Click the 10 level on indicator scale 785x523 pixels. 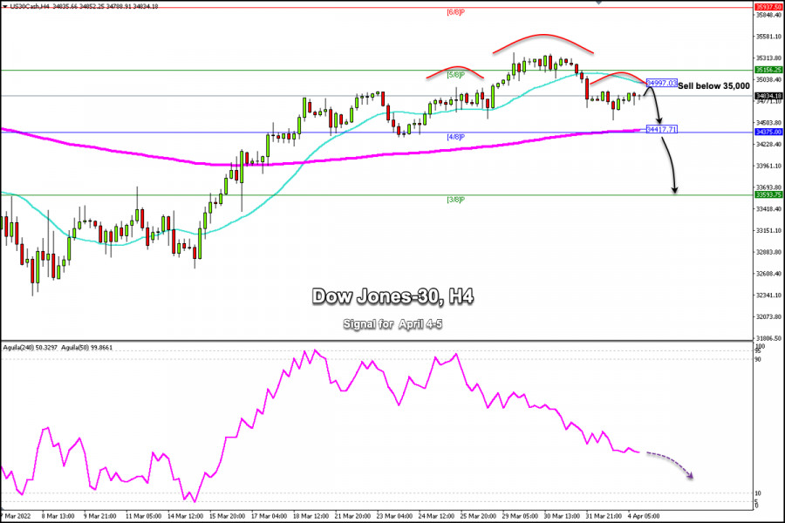758,493
